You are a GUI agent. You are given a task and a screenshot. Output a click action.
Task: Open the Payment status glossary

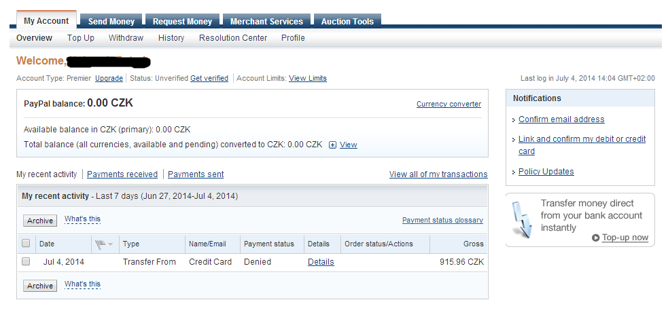(442, 220)
